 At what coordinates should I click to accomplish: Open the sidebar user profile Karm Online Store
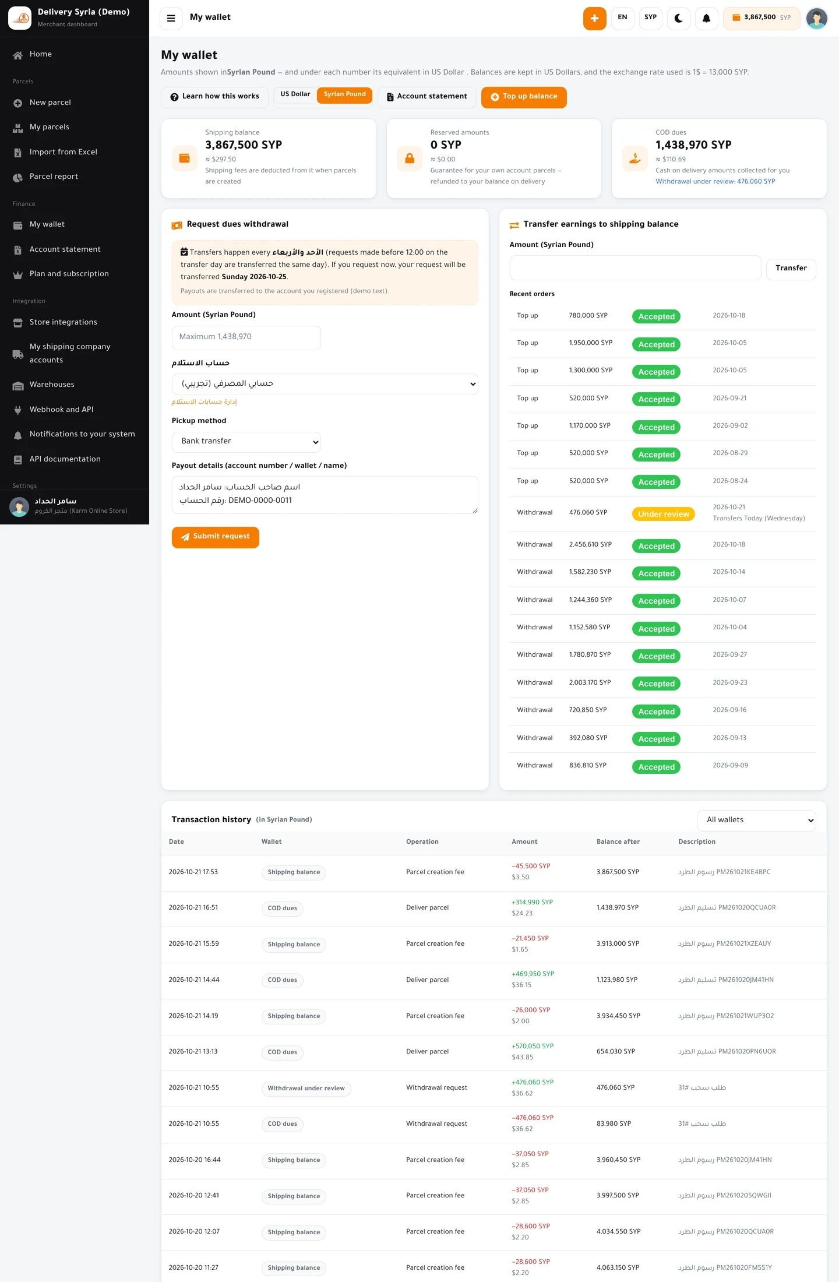tap(75, 506)
